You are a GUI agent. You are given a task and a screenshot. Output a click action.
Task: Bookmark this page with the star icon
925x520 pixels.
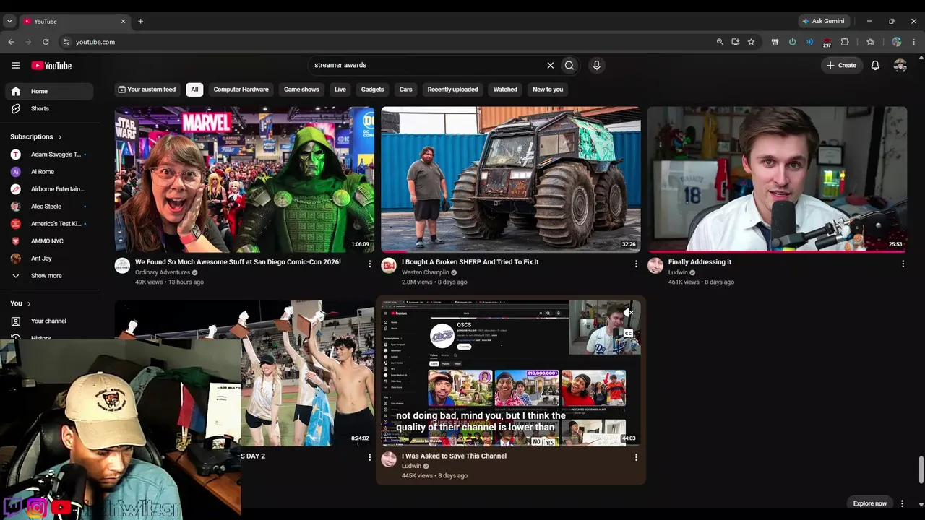coord(751,42)
